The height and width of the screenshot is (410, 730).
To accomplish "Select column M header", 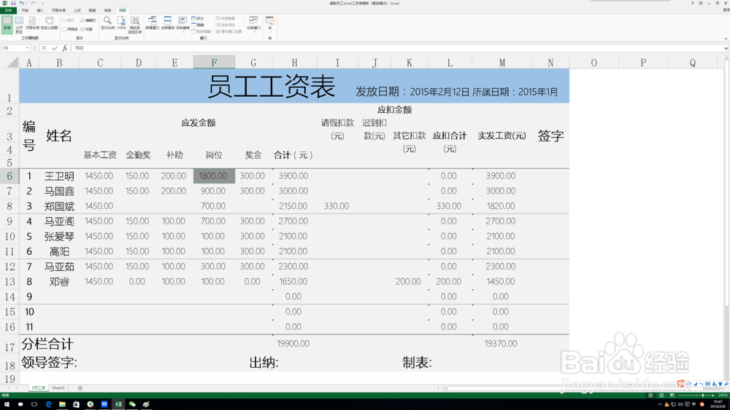I will pos(502,62).
